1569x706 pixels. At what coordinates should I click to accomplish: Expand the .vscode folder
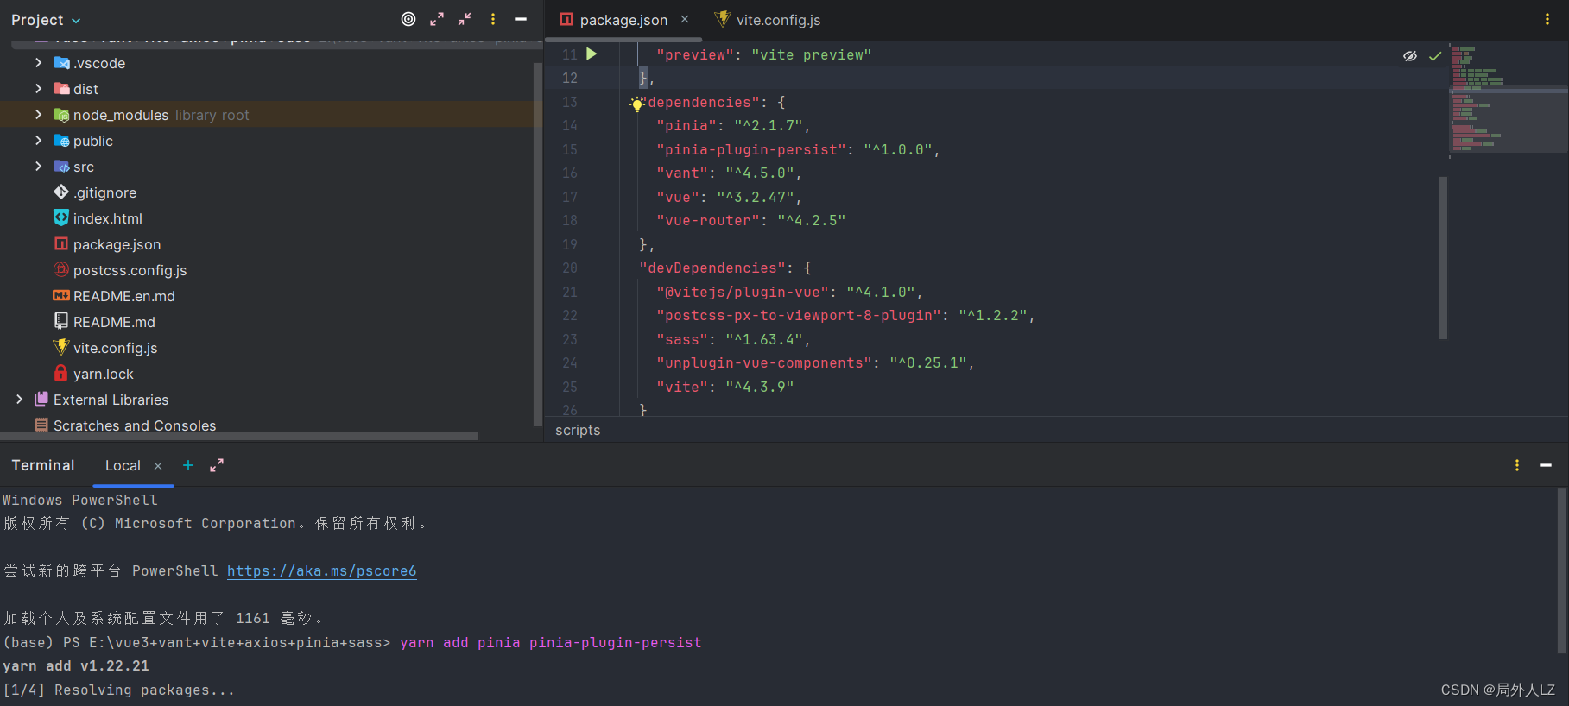[38, 63]
